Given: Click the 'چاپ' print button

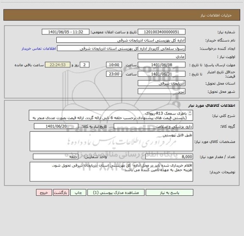Looking at the screenshot, I should tap(78, 192).
